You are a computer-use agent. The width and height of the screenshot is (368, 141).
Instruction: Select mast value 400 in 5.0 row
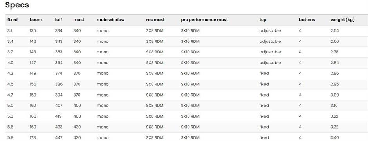coord(77,106)
